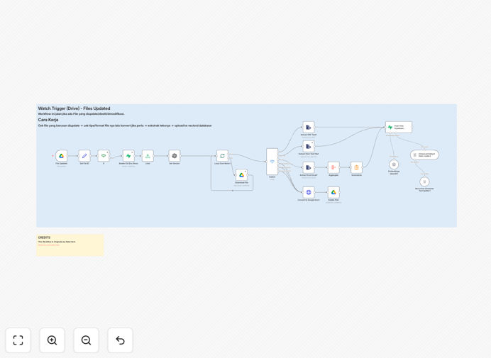Open the Enhanced Default Data Loader node

coord(424,155)
